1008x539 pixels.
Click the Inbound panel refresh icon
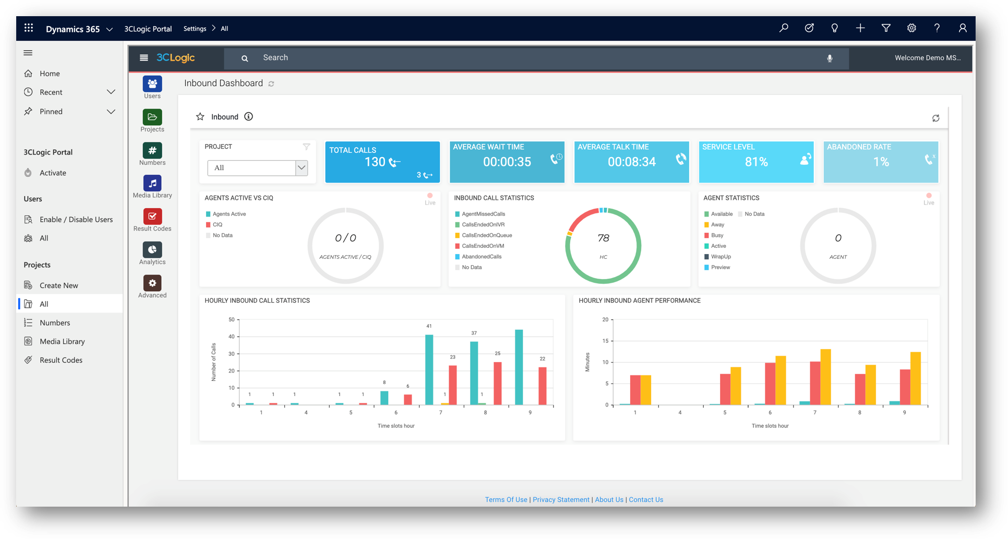point(936,118)
